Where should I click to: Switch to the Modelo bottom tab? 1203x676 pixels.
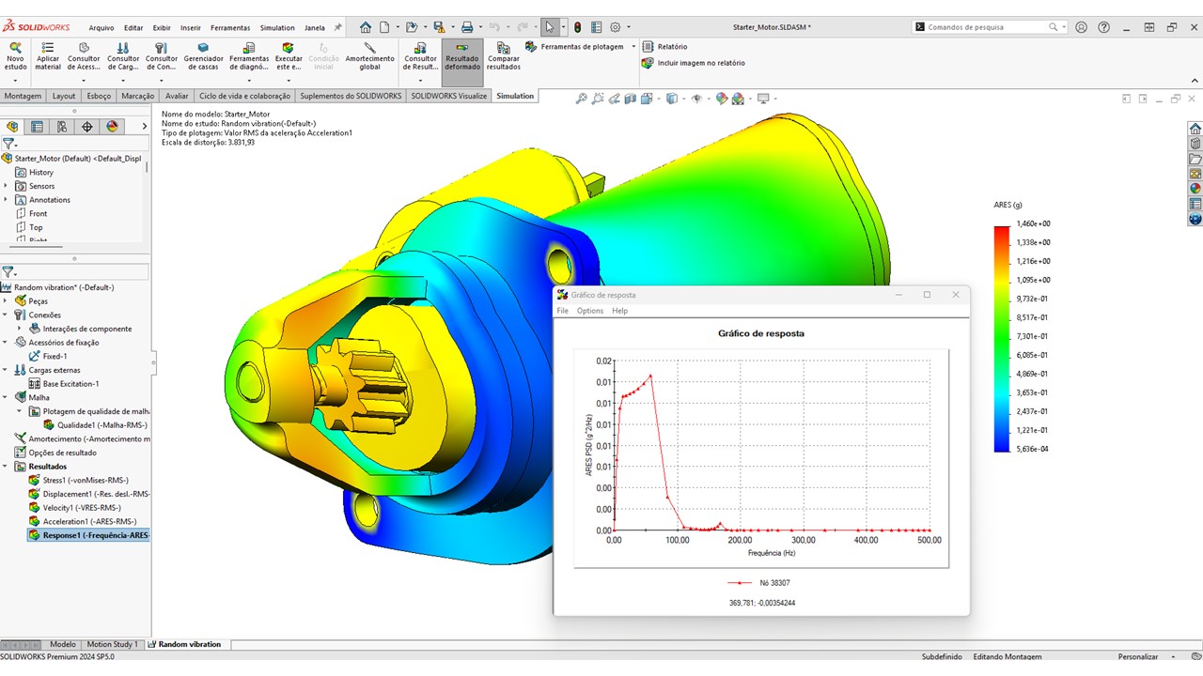pyautogui.click(x=63, y=644)
